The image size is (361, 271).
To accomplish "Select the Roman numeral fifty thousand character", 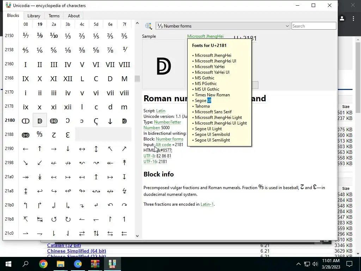I will point(124,121).
